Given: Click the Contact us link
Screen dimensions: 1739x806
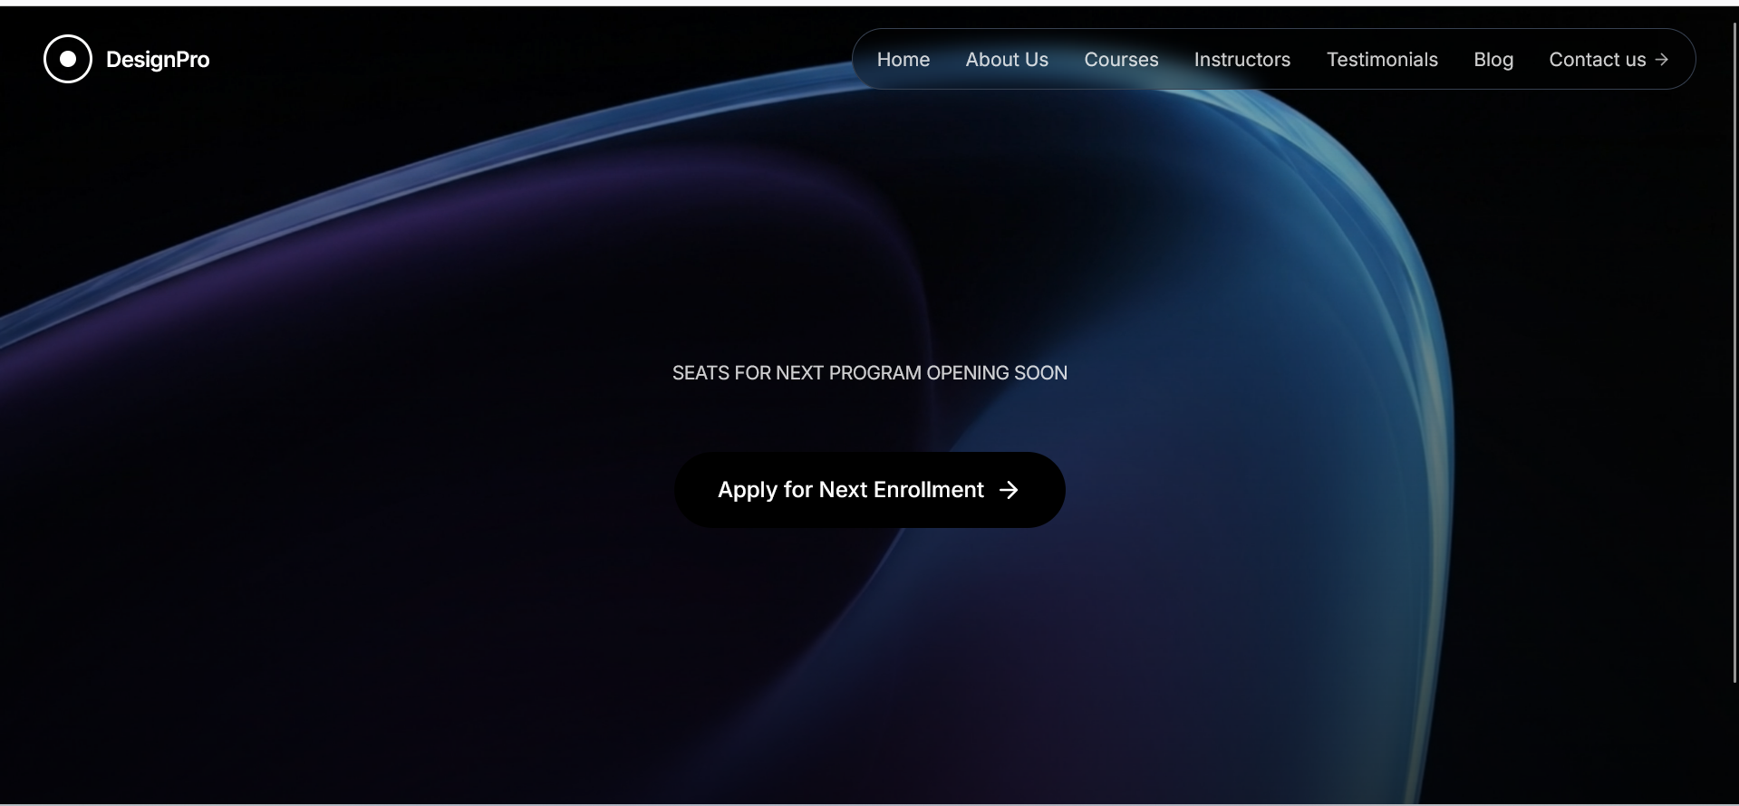Looking at the screenshot, I should (1609, 60).
